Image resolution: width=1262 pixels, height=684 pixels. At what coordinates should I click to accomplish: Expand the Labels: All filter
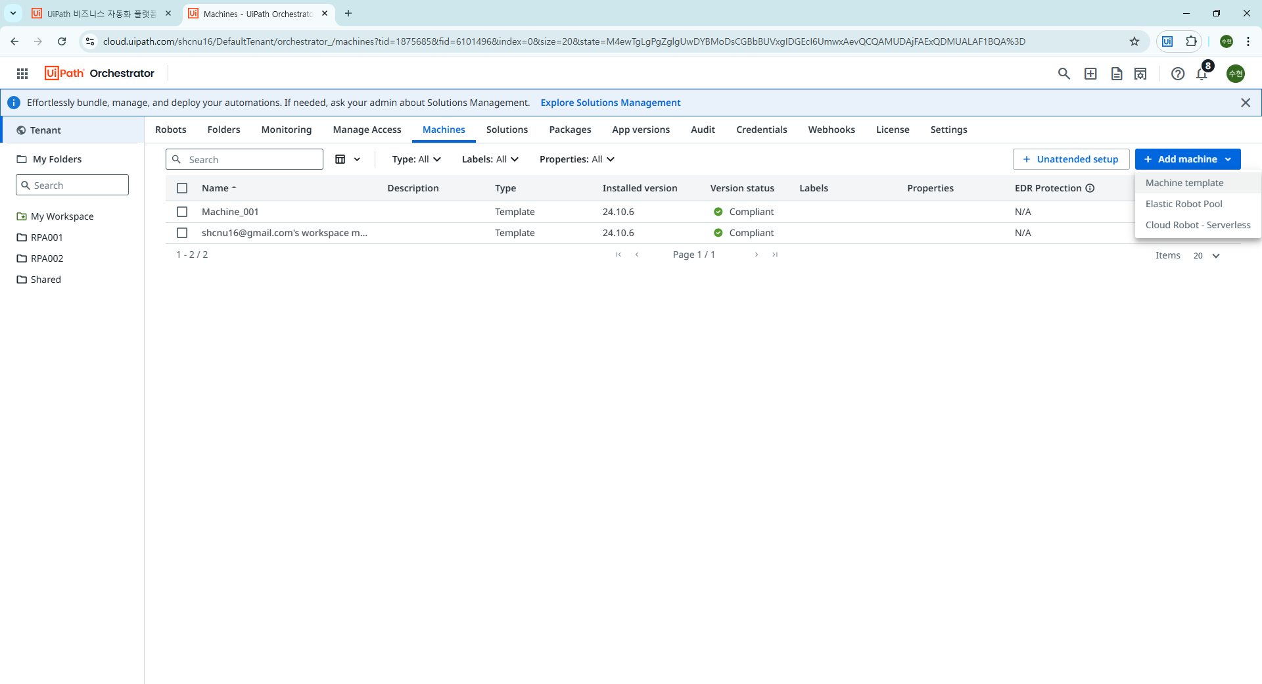click(490, 159)
